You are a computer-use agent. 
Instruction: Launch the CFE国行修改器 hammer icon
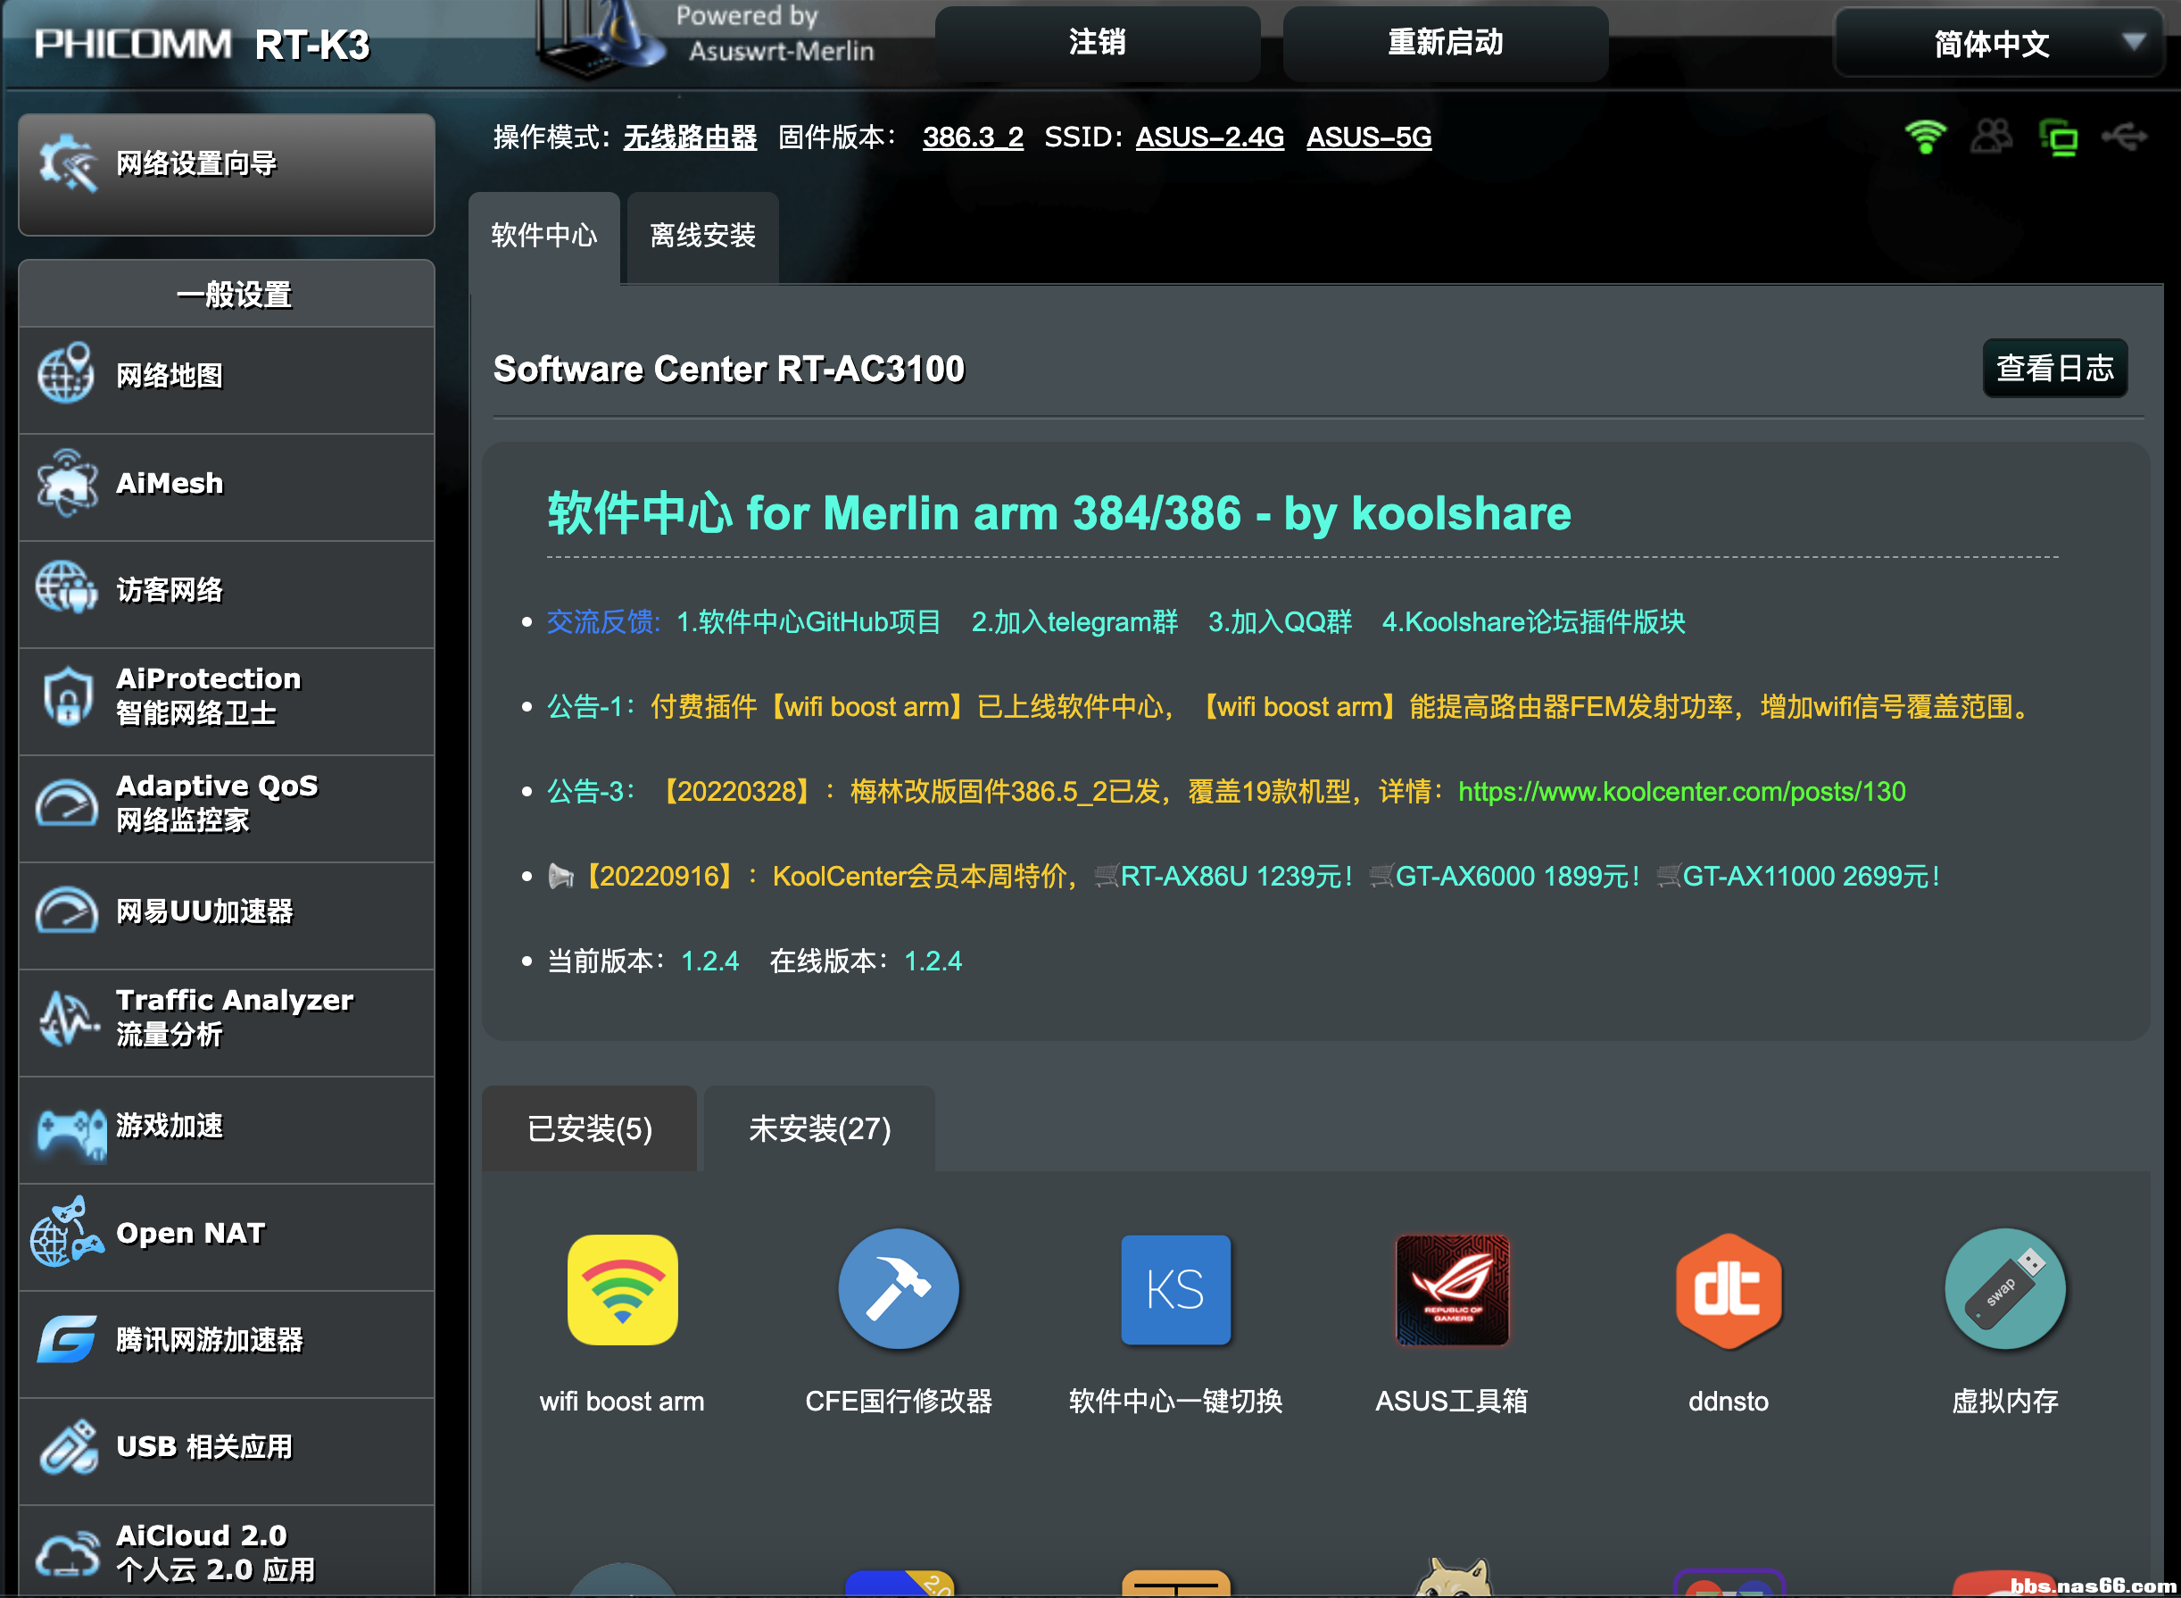898,1289
